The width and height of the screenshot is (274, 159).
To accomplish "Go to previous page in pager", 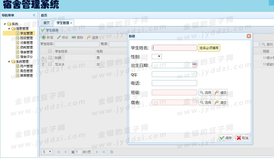I will point(65,152).
